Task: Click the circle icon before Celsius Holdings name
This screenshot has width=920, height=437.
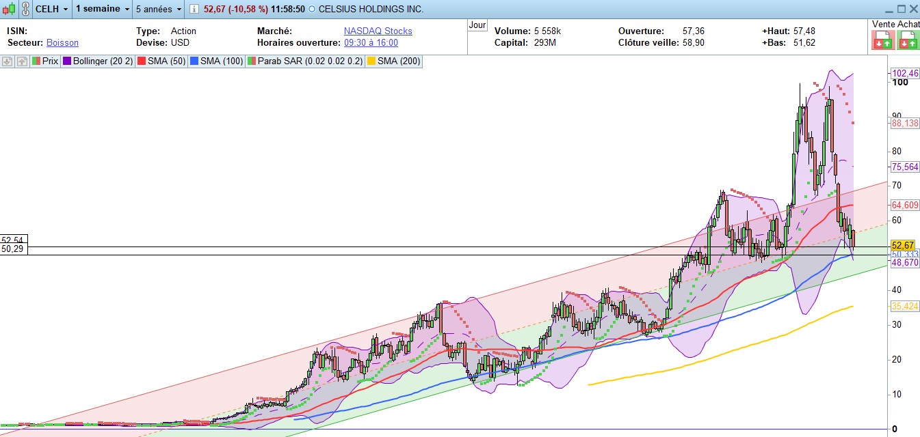Action: pyautogui.click(x=313, y=10)
